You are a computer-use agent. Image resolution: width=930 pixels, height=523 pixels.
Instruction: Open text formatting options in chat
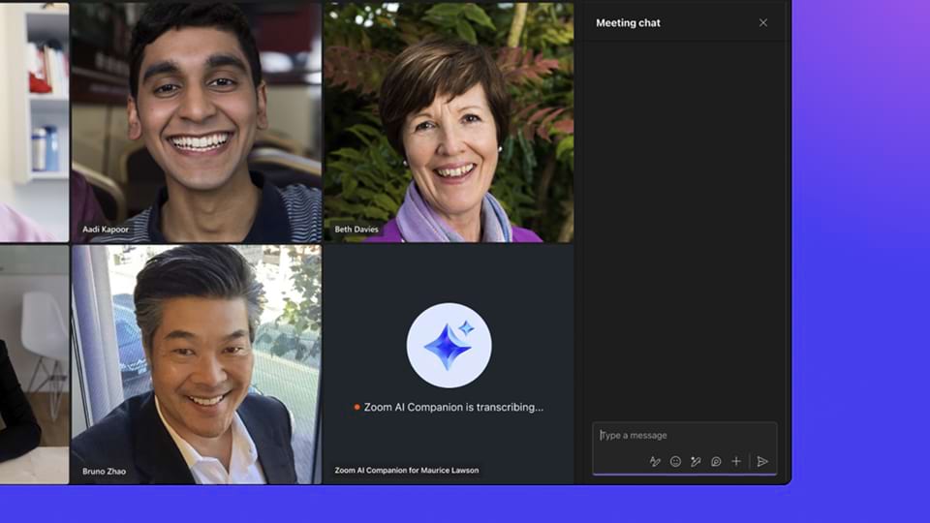[655, 462]
